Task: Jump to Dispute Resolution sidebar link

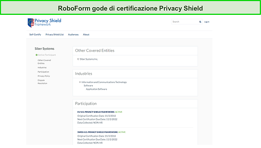Action: tap(43, 82)
